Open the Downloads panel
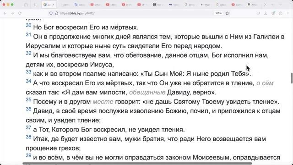 pyautogui.click(x=266, y=13)
